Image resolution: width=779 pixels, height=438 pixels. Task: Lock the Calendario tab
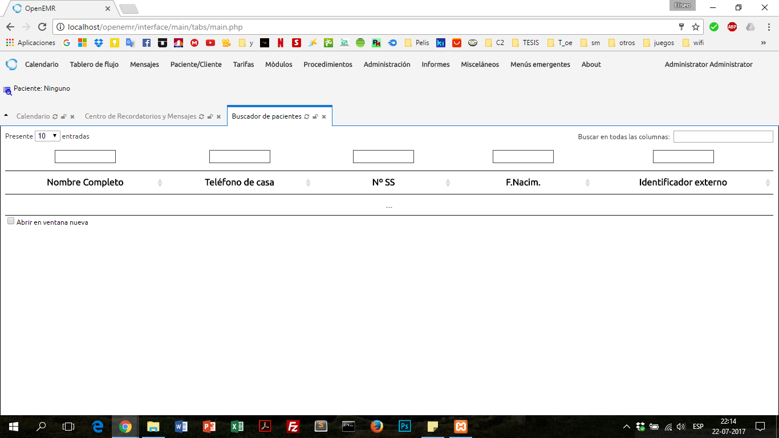(64, 116)
